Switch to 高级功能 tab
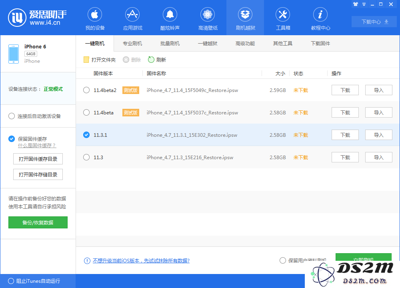 point(245,43)
